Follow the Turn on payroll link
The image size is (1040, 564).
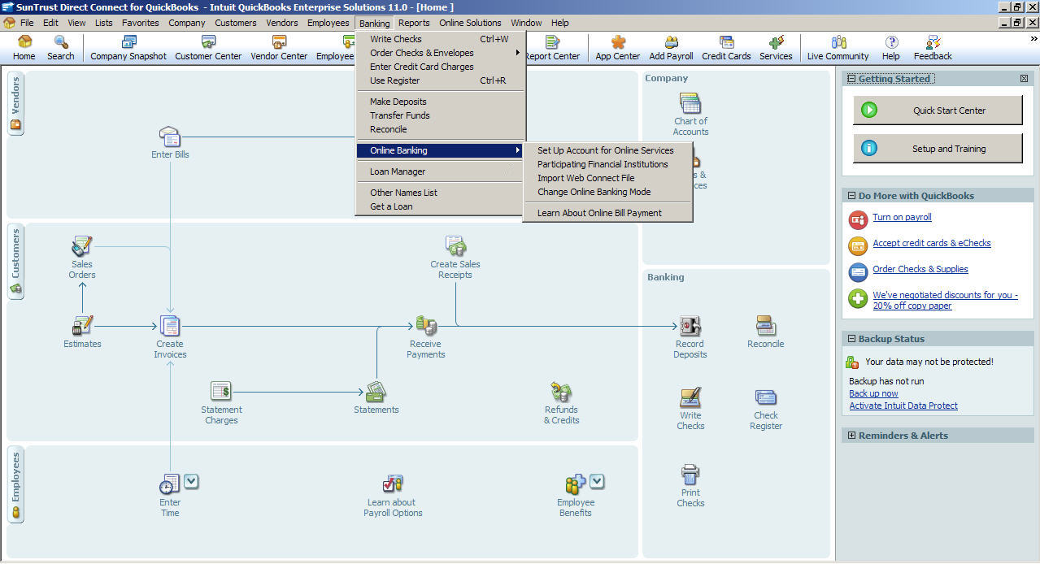[x=902, y=217]
